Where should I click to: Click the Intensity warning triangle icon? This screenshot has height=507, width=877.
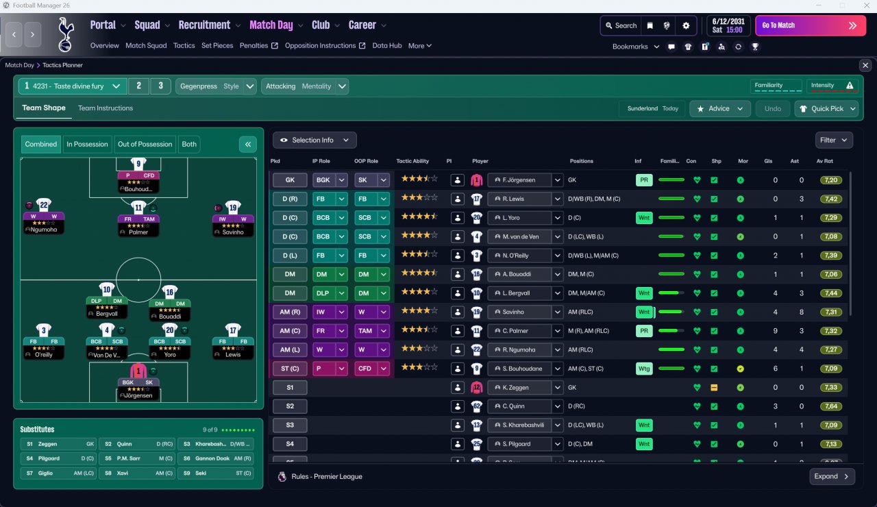pos(850,86)
